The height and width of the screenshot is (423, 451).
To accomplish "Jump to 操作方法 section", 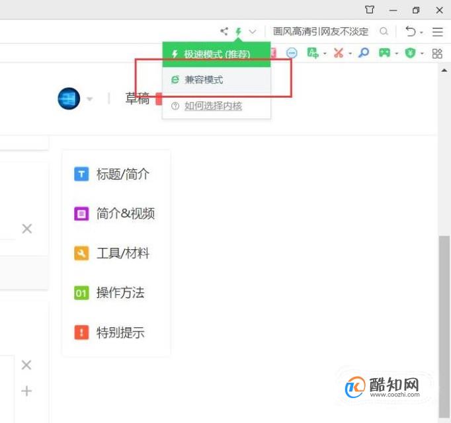I will pyautogui.click(x=120, y=293).
